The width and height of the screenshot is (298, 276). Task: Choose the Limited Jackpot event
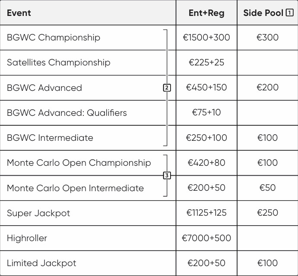(41, 263)
